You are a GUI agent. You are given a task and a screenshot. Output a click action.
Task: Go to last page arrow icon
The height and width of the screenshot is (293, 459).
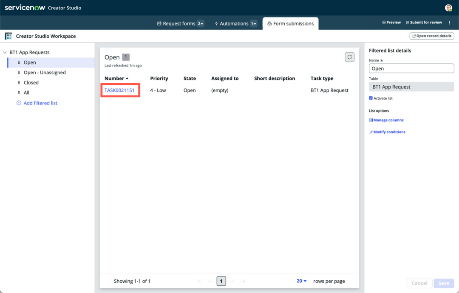[243, 281]
